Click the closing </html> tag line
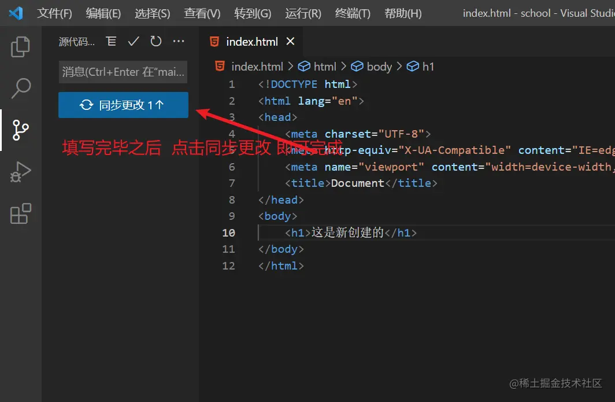The height and width of the screenshot is (402, 615). pyautogui.click(x=281, y=265)
